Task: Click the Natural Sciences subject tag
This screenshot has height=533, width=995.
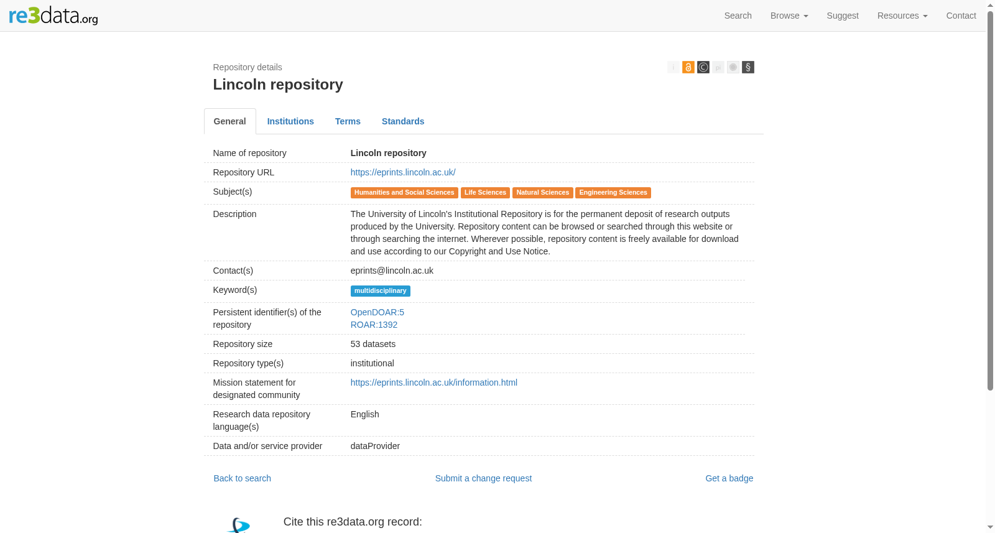Action: pyautogui.click(x=543, y=193)
